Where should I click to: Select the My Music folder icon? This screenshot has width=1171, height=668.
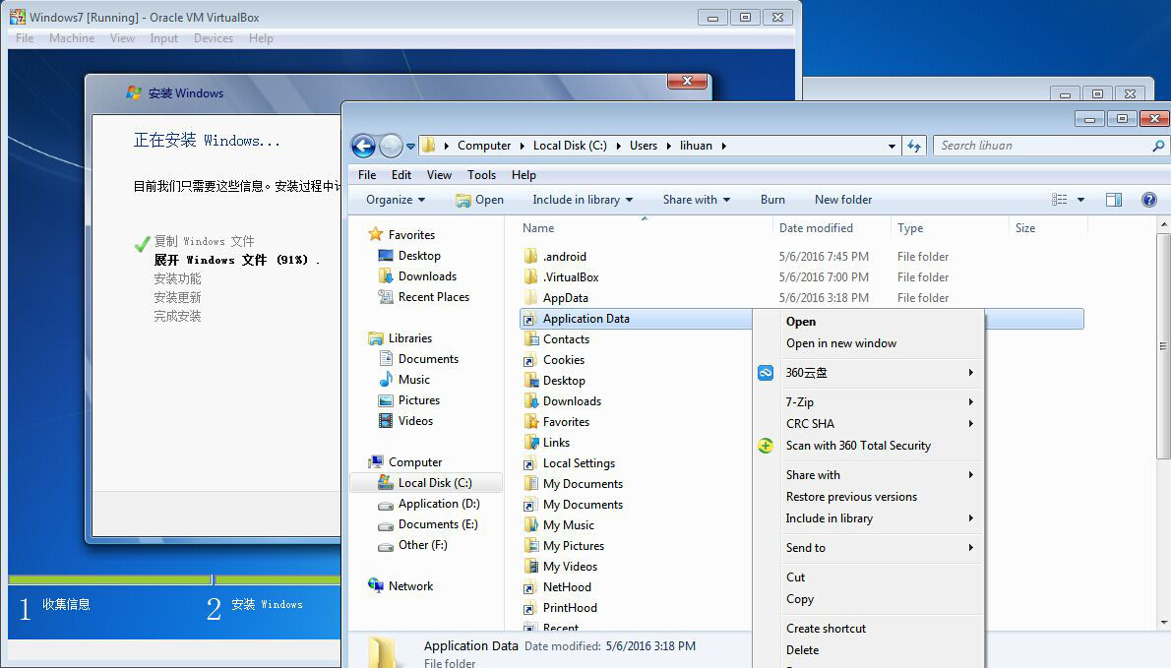click(x=530, y=524)
